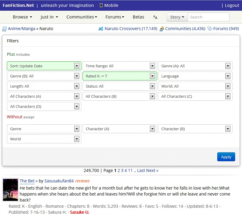242x217 pixels.
Task: Click the Communities people icon
Action: (162, 29)
